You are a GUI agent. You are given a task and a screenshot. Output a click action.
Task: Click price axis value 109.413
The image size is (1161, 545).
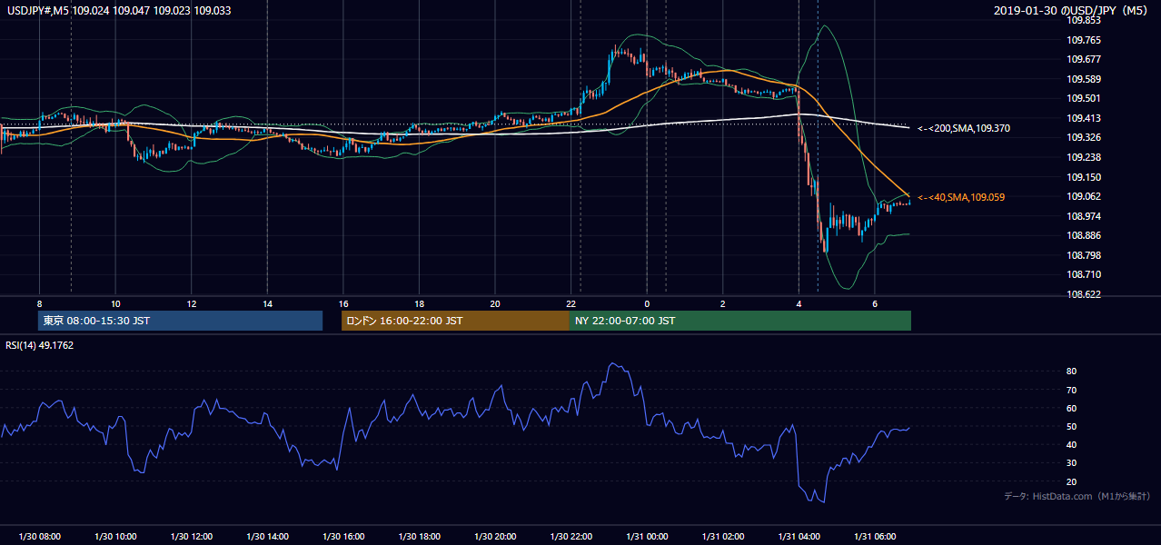tap(1083, 118)
